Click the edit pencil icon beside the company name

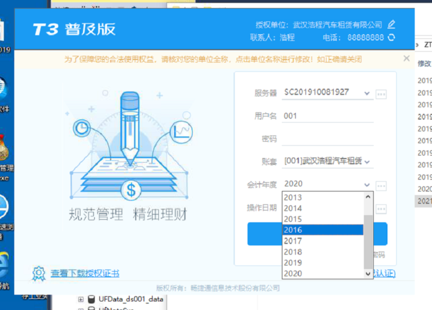[x=391, y=25]
